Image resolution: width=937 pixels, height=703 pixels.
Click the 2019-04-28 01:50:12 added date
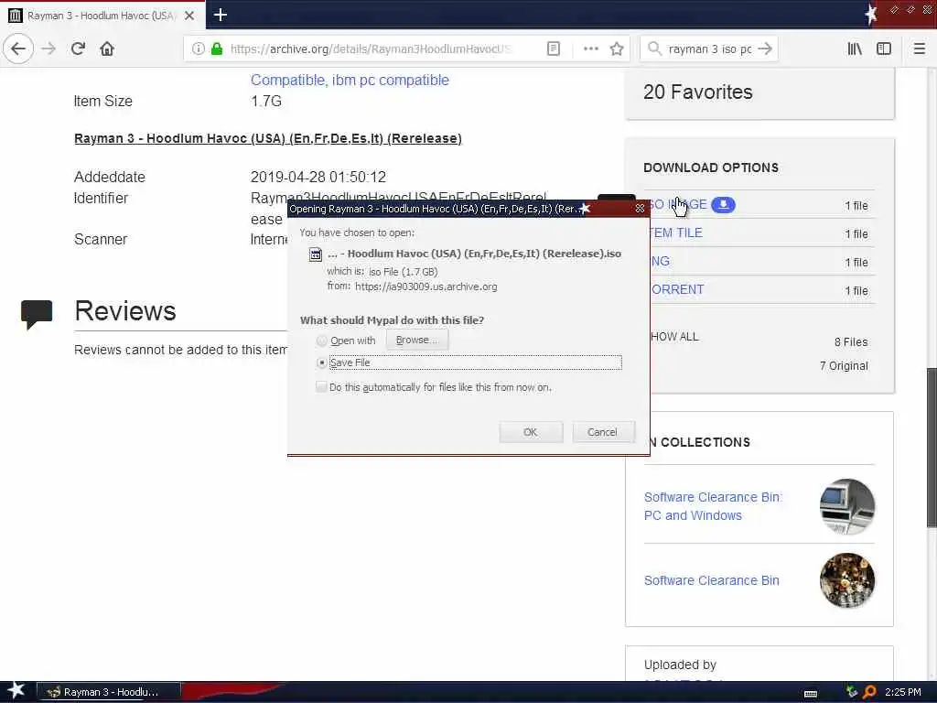[318, 177]
